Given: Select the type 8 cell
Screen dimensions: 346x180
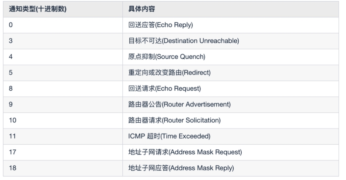Looking at the screenshot, I should click(63, 89).
